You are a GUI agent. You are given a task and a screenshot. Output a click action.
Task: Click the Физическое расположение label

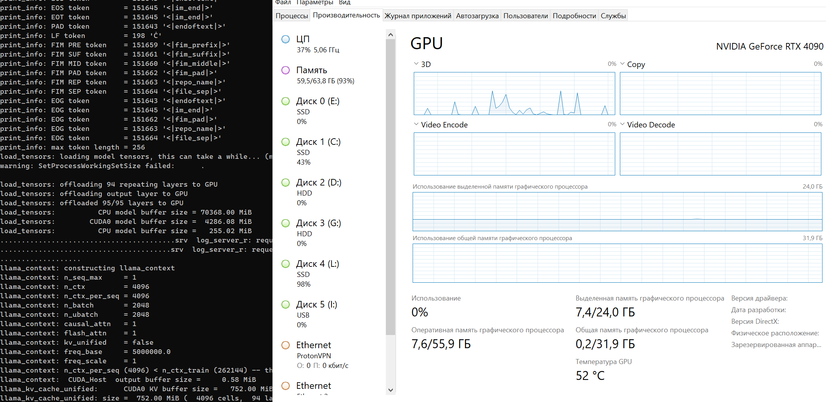click(x=775, y=333)
